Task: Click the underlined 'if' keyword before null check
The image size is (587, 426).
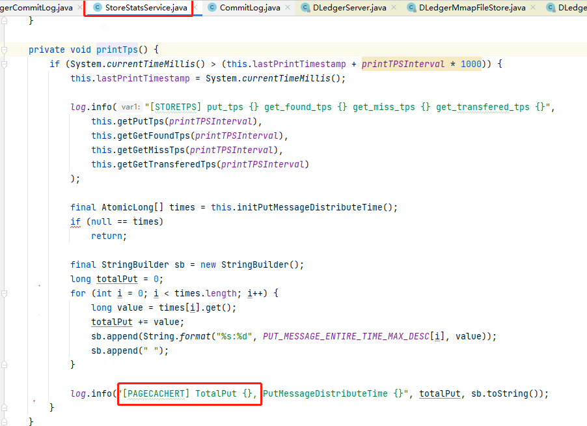Action: point(75,221)
